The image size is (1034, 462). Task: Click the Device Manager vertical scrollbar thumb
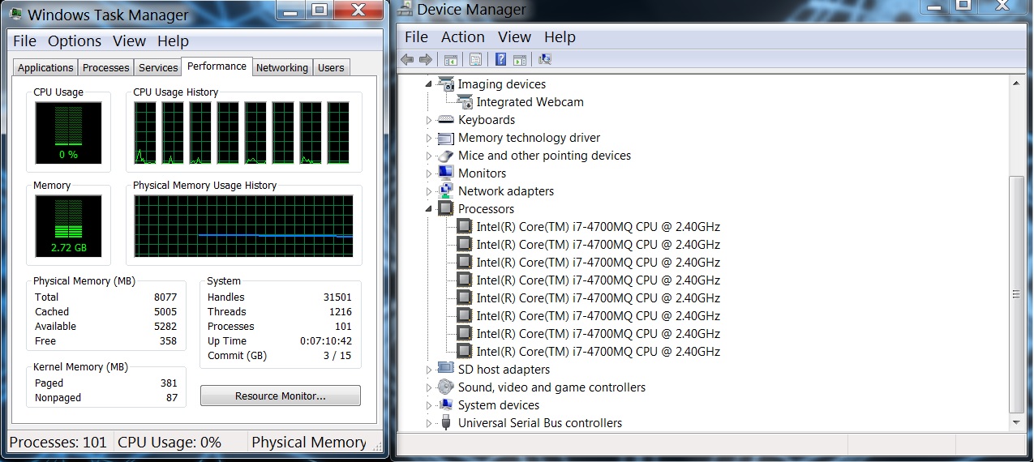pyautogui.click(x=1017, y=293)
